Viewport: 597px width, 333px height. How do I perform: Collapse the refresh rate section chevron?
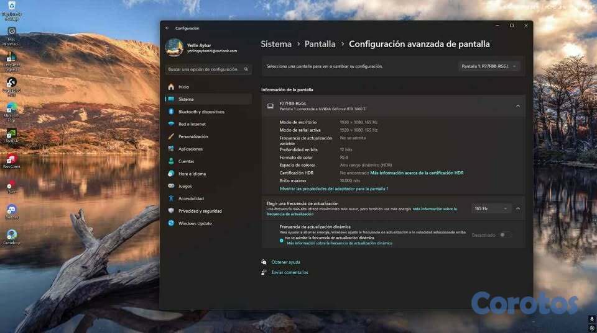[x=517, y=208]
